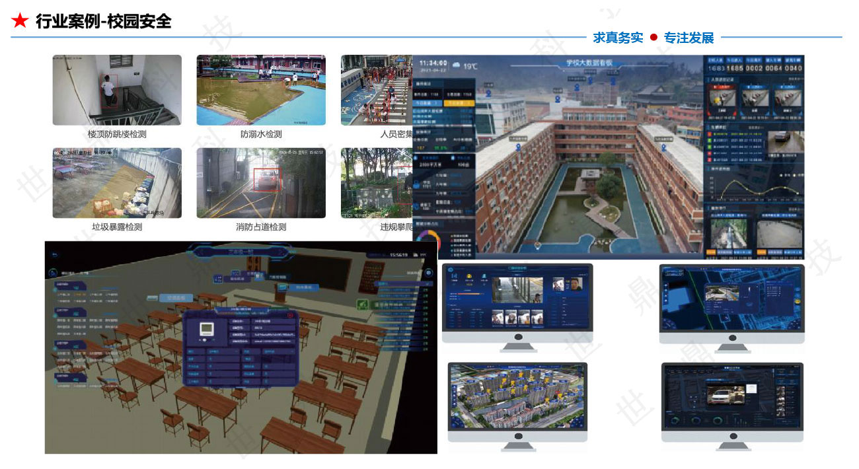Click the map pin on left school building

[519, 148]
